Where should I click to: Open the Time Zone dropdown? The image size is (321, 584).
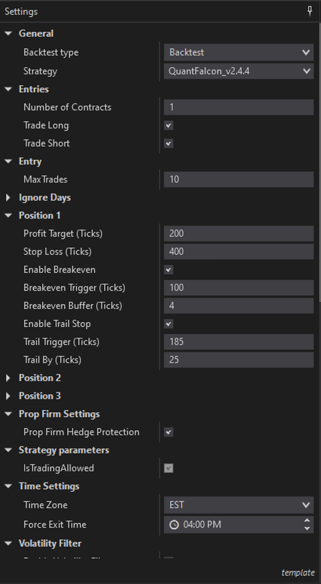(238, 505)
